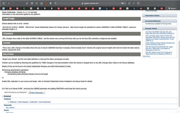The height and width of the screenshot is (113, 180).
Task: Click 'Didn't find what you are looking for?'
Action: 15,92
